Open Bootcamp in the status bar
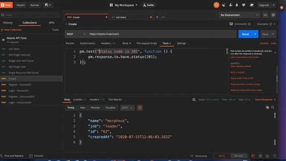 coord(199,156)
